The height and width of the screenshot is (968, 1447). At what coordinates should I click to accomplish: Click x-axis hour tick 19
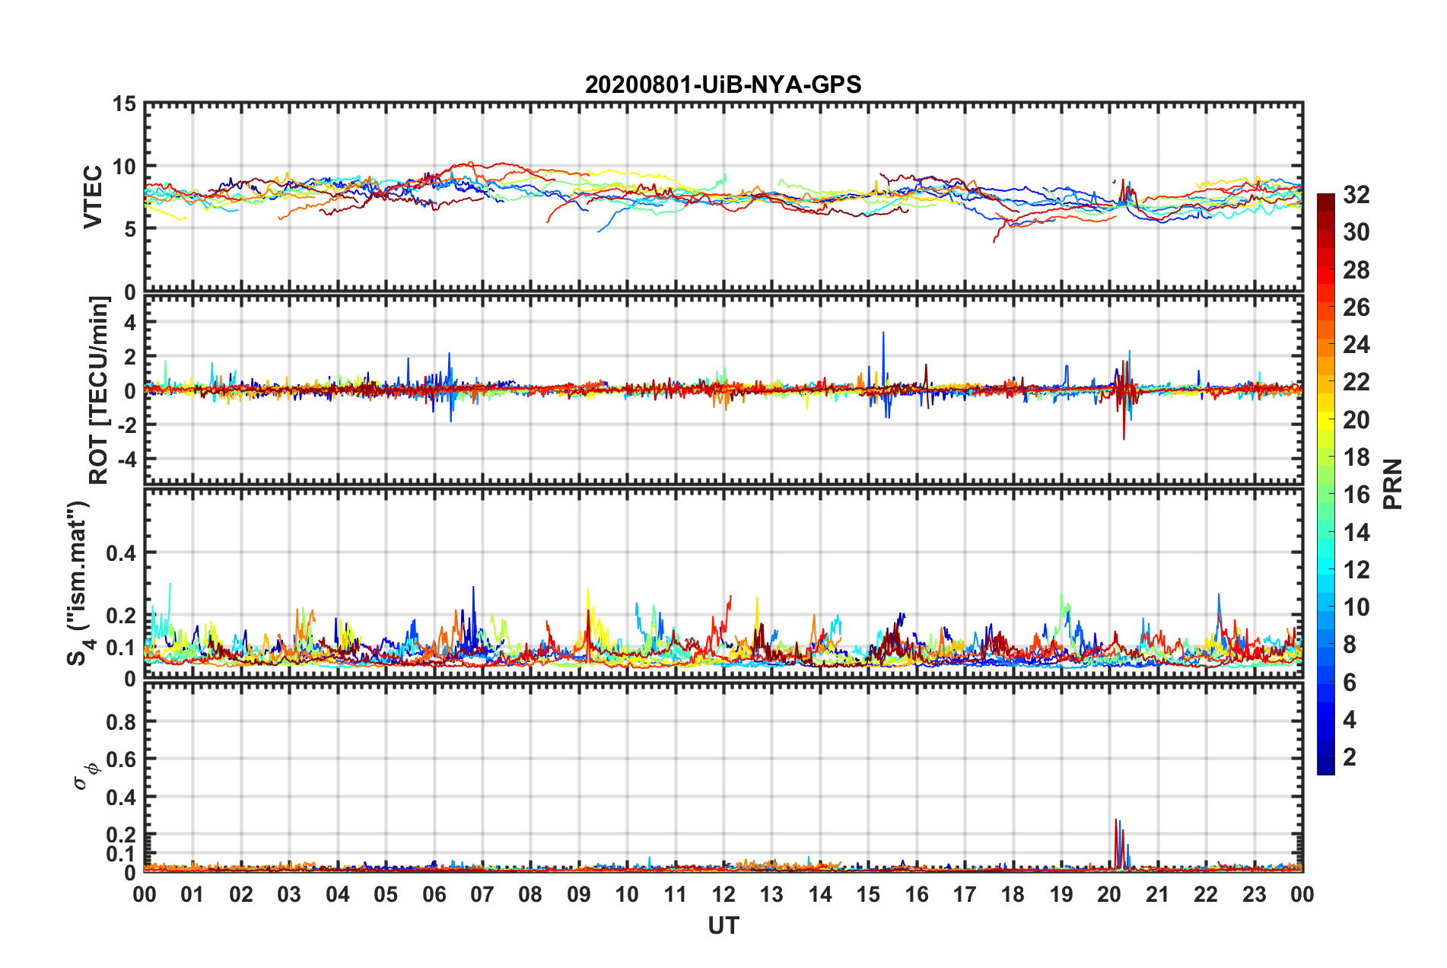pyautogui.click(x=1061, y=894)
